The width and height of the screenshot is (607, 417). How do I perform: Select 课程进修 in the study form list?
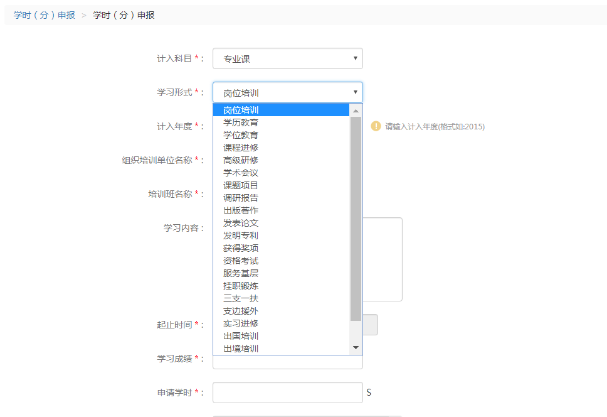click(241, 148)
